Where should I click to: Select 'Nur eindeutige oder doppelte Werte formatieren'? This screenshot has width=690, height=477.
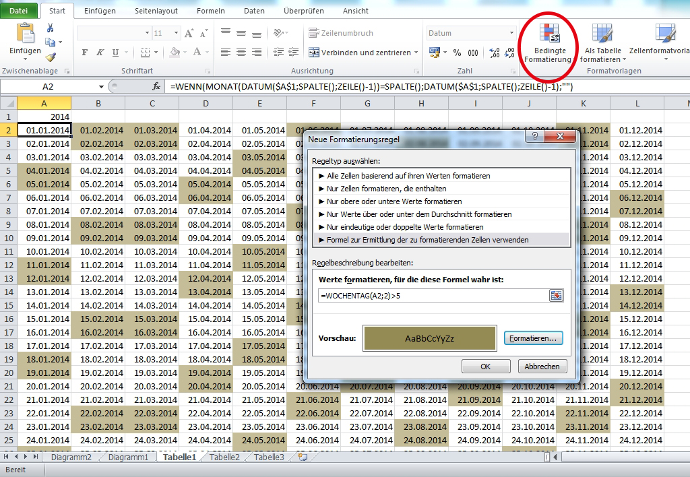click(x=442, y=227)
